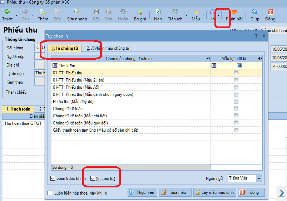
Task: Expand the In print dropdown arrow
Action: click(218, 15)
